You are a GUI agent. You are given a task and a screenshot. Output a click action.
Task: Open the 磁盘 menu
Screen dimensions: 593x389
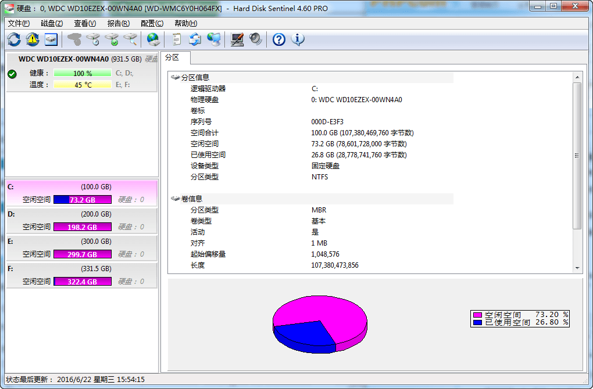pos(52,23)
